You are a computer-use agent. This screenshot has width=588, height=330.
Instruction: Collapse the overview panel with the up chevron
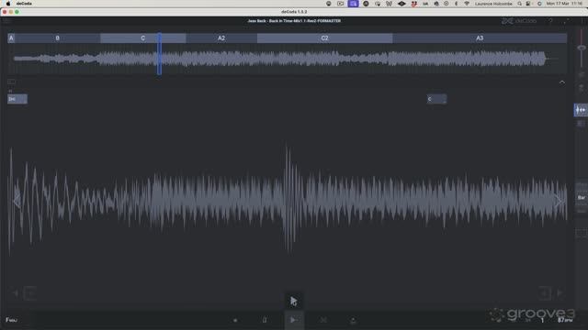[561, 82]
